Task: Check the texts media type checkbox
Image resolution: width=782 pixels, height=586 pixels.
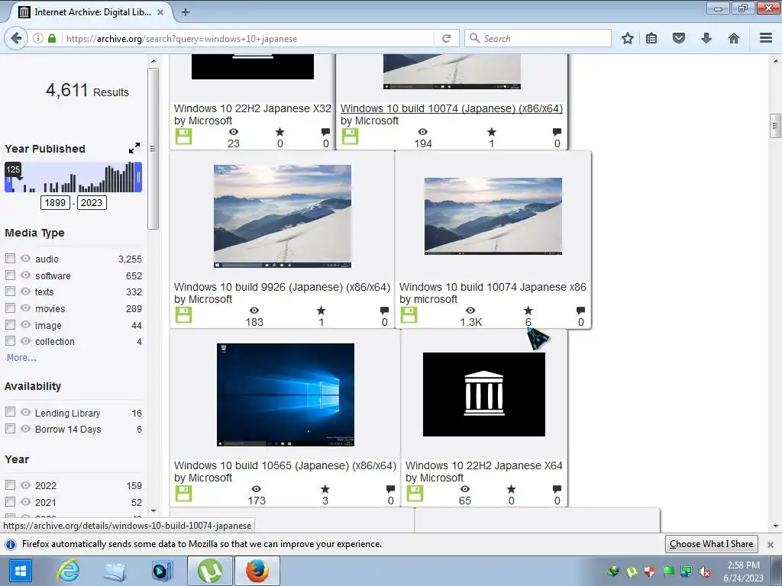Action: 10,291
